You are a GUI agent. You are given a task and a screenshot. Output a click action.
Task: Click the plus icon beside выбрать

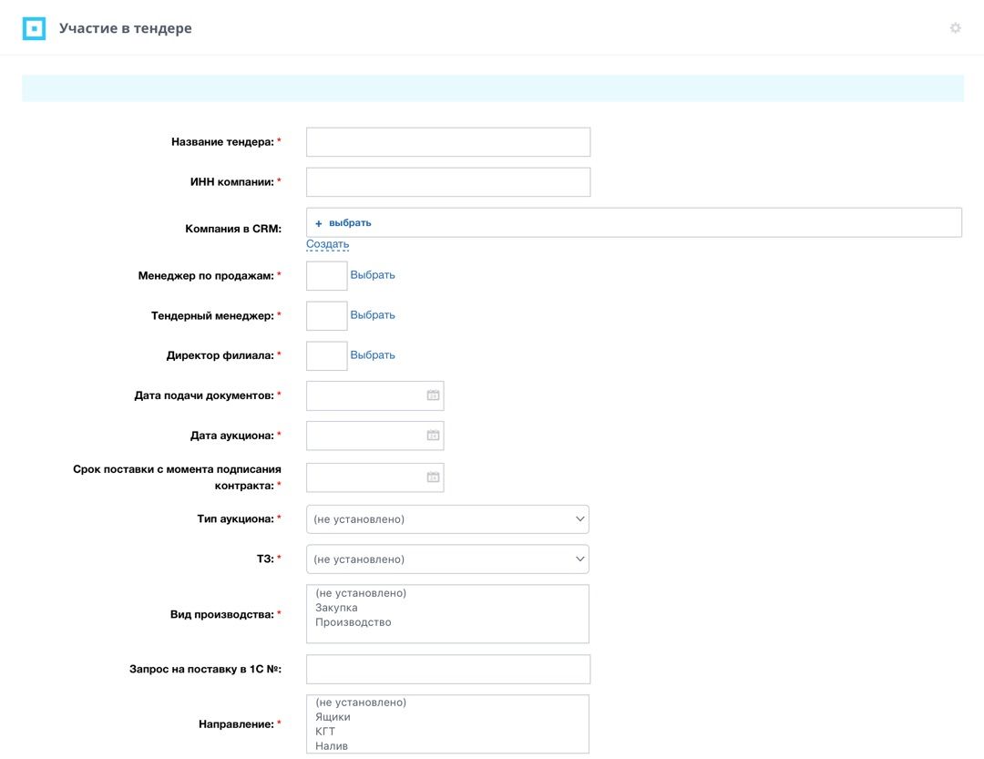[318, 223]
